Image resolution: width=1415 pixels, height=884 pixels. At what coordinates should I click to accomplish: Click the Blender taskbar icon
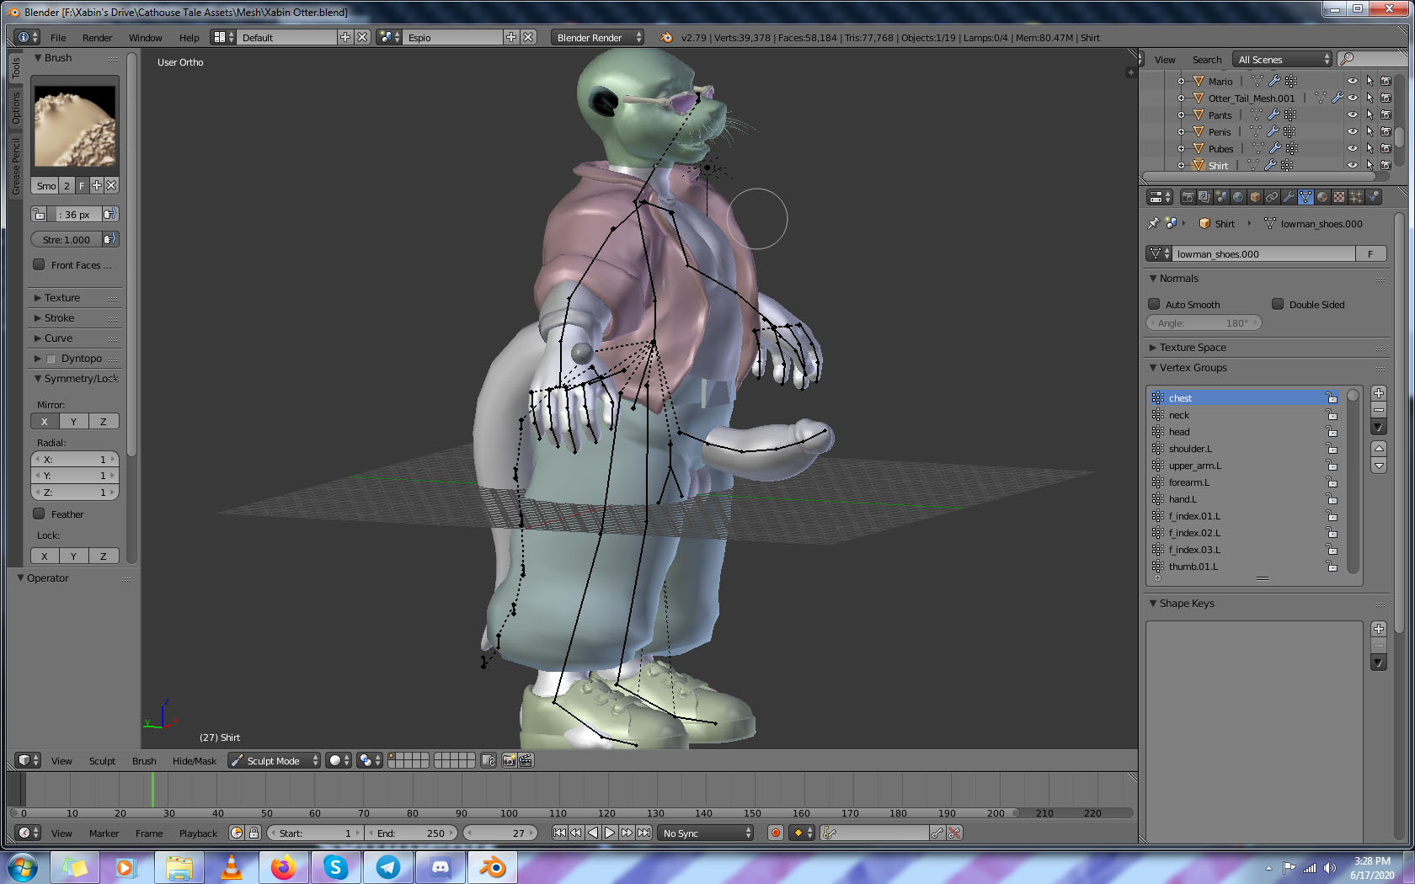(493, 867)
